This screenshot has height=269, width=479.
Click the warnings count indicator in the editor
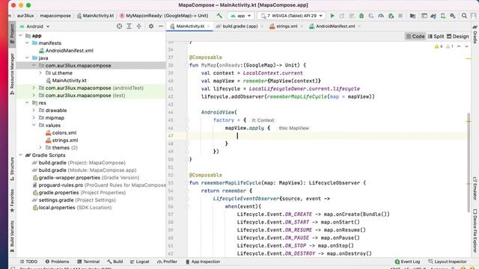pyautogui.click(x=439, y=46)
